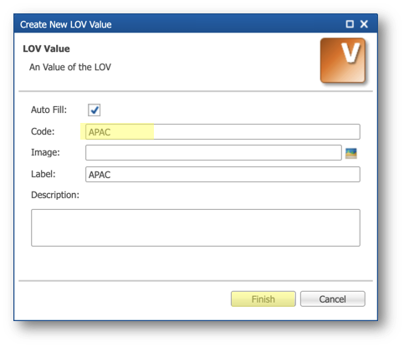The width and height of the screenshot is (404, 347).
Task: Click the Code label
Action: pyautogui.click(x=43, y=131)
